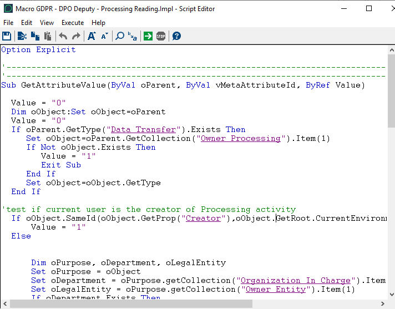
Task: Click the Cut scissors icon
Action: click(22, 36)
